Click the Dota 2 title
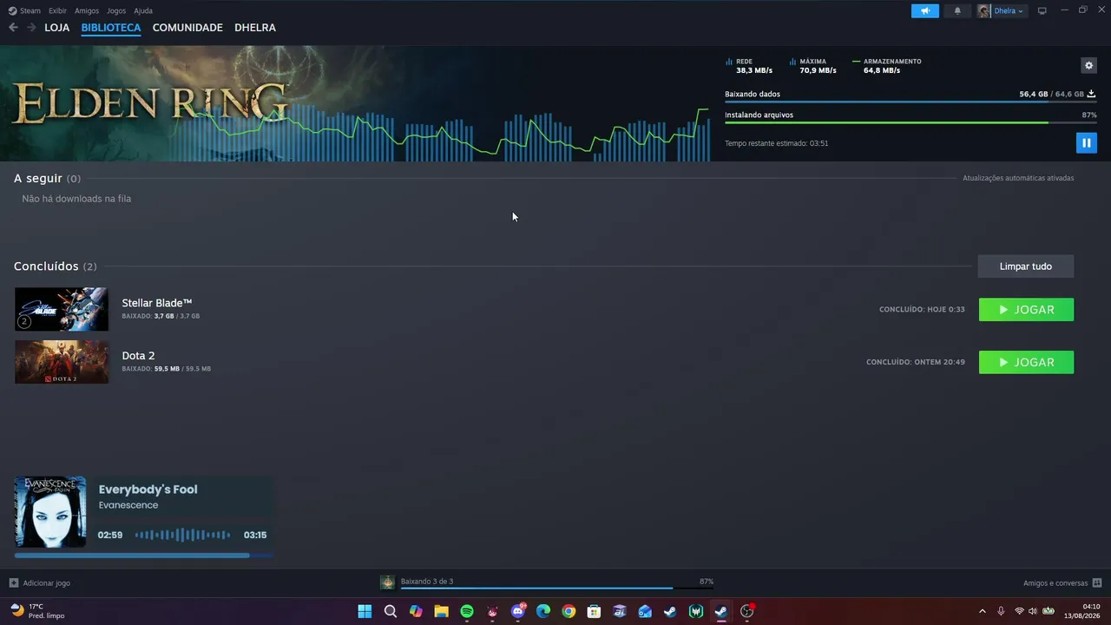1111x625 pixels. [138, 356]
